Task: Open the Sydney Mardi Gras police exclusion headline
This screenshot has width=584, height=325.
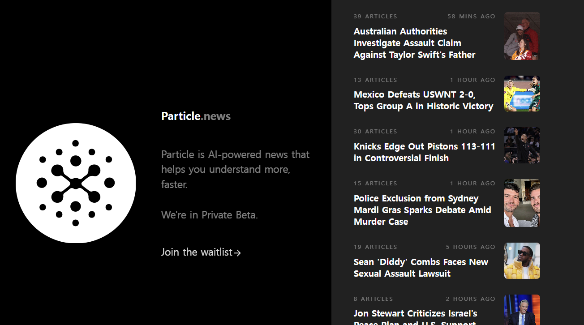Action: tap(422, 210)
